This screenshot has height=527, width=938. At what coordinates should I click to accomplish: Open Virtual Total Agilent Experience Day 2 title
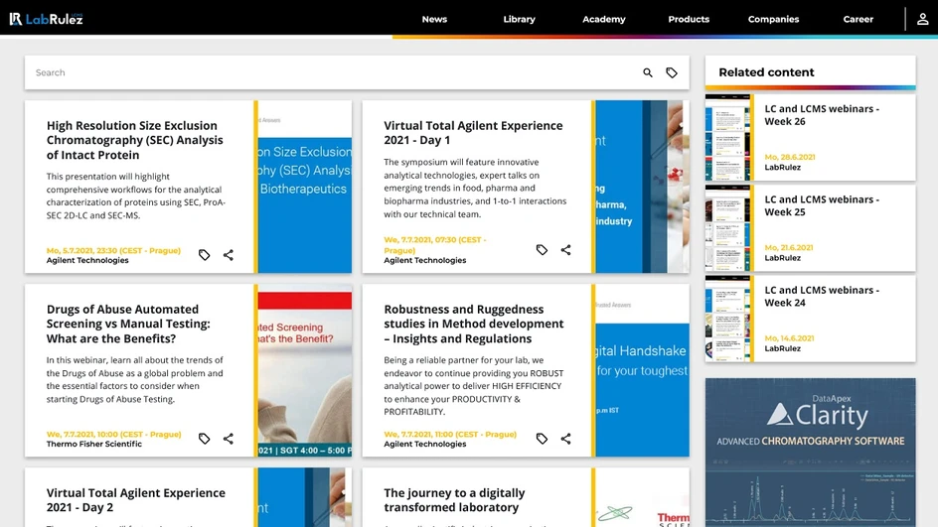click(x=136, y=499)
